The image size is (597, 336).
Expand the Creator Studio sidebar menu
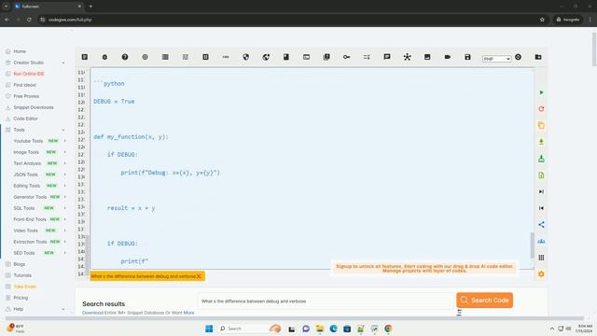pyautogui.click(x=63, y=63)
